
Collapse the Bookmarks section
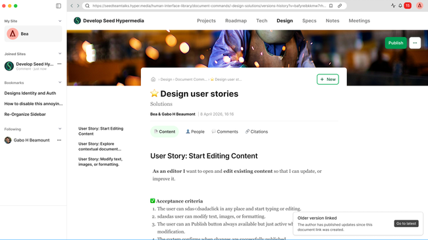(60, 83)
